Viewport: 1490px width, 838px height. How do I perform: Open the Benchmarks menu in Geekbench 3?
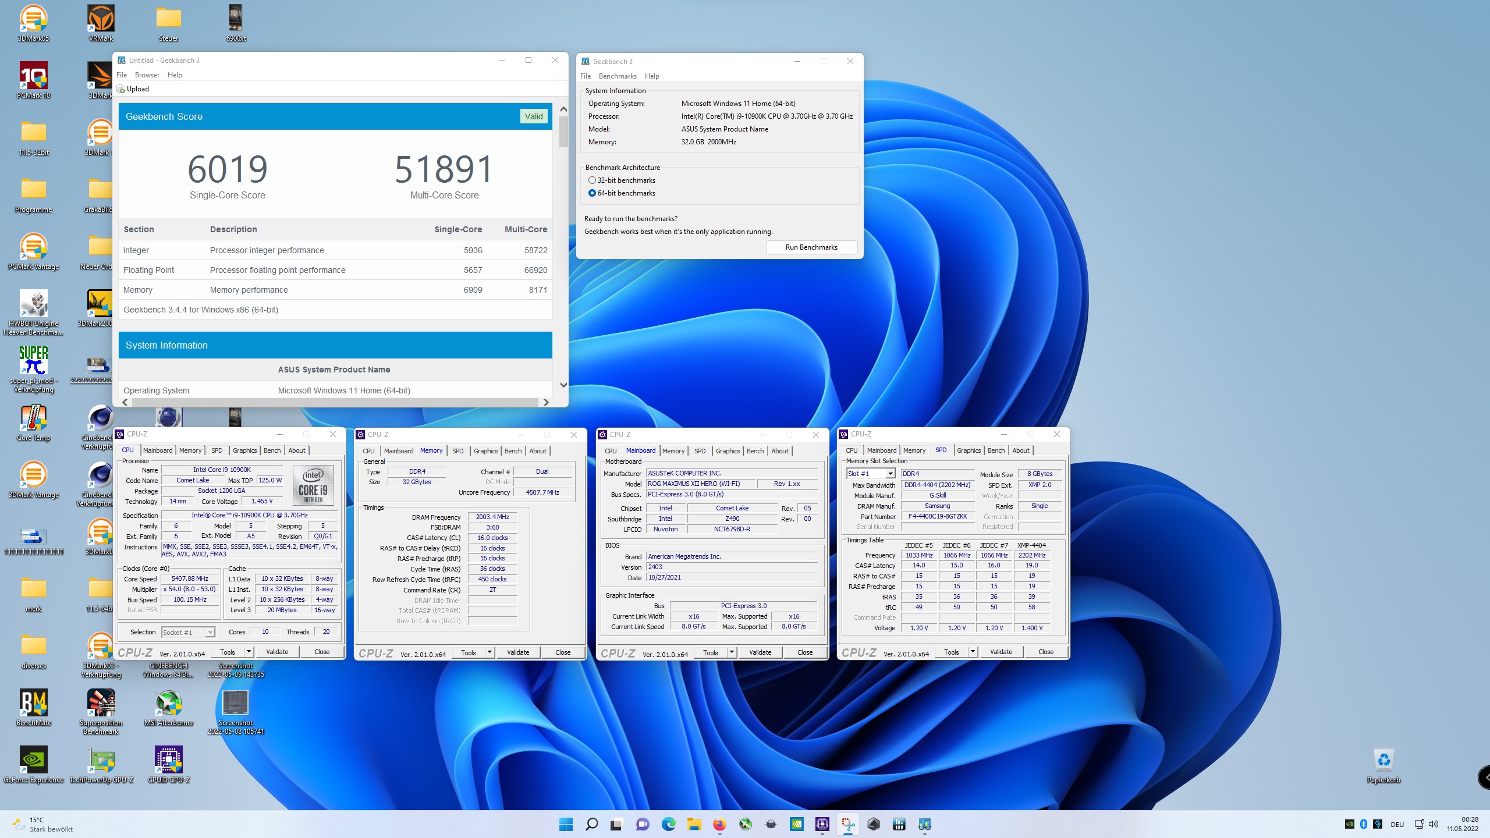[618, 76]
